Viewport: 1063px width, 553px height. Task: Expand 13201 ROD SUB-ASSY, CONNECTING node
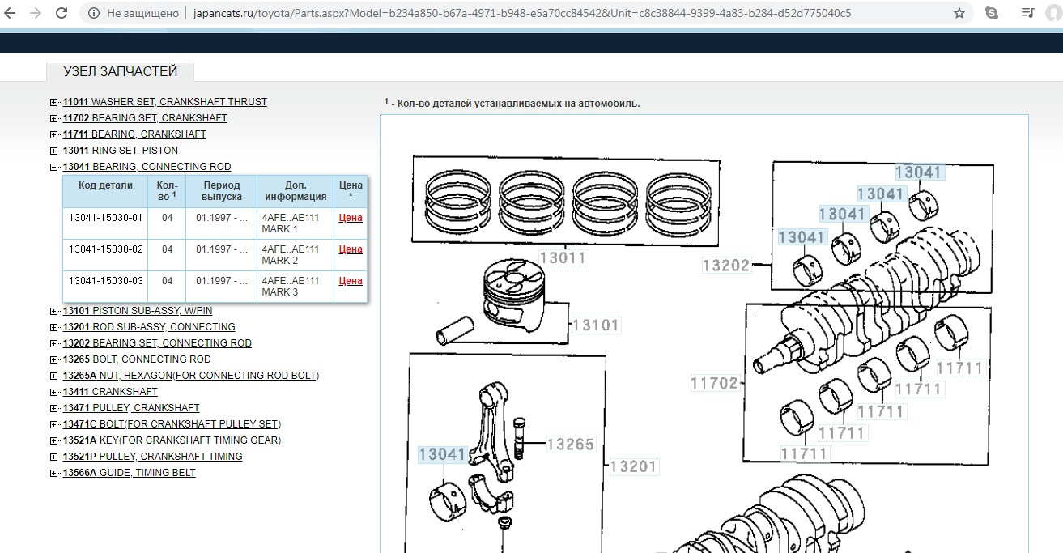54,327
